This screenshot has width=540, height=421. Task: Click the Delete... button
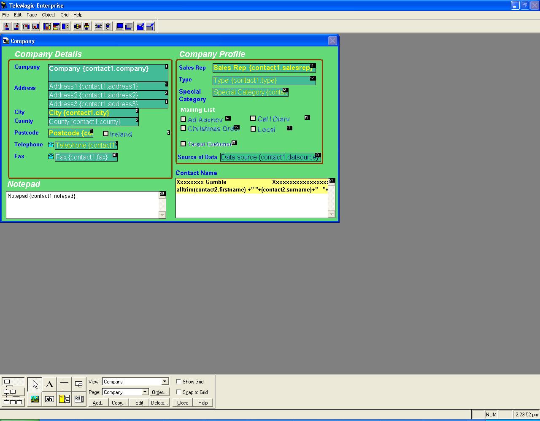159,403
